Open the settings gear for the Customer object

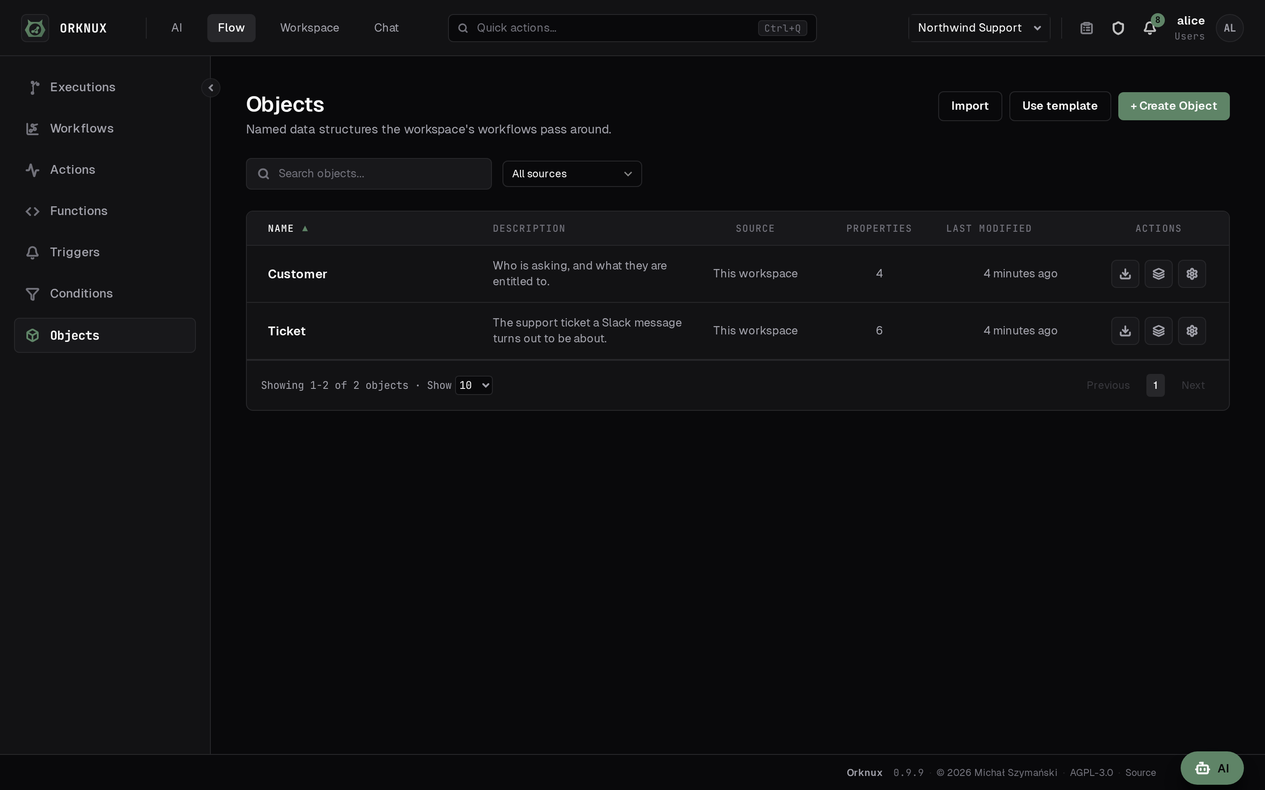pyautogui.click(x=1192, y=274)
